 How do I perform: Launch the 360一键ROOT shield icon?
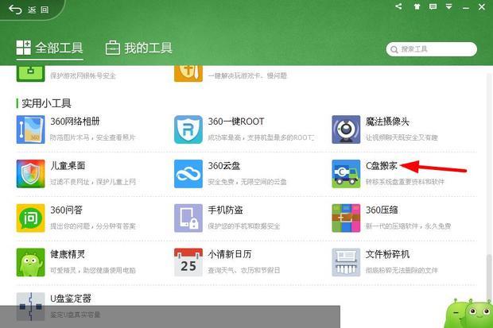click(x=188, y=129)
